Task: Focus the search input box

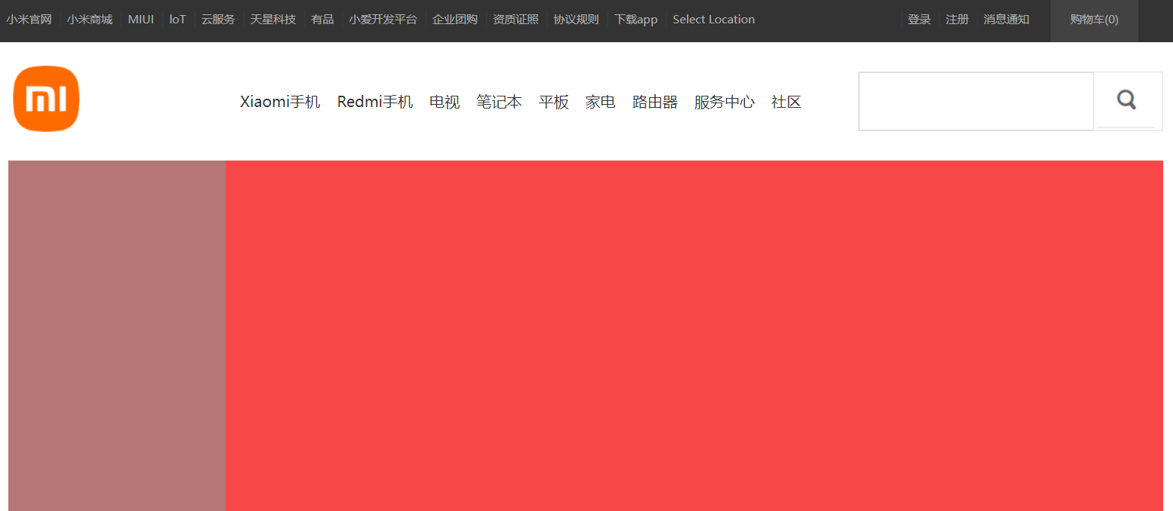Action: [x=976, y=101]
